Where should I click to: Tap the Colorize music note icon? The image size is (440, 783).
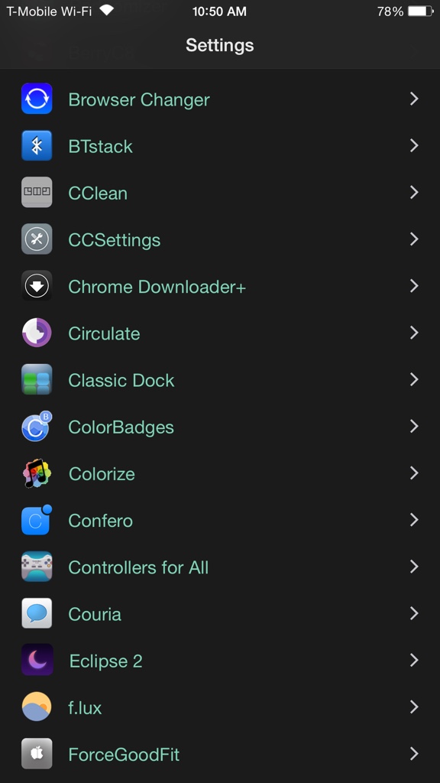[37, 473]
